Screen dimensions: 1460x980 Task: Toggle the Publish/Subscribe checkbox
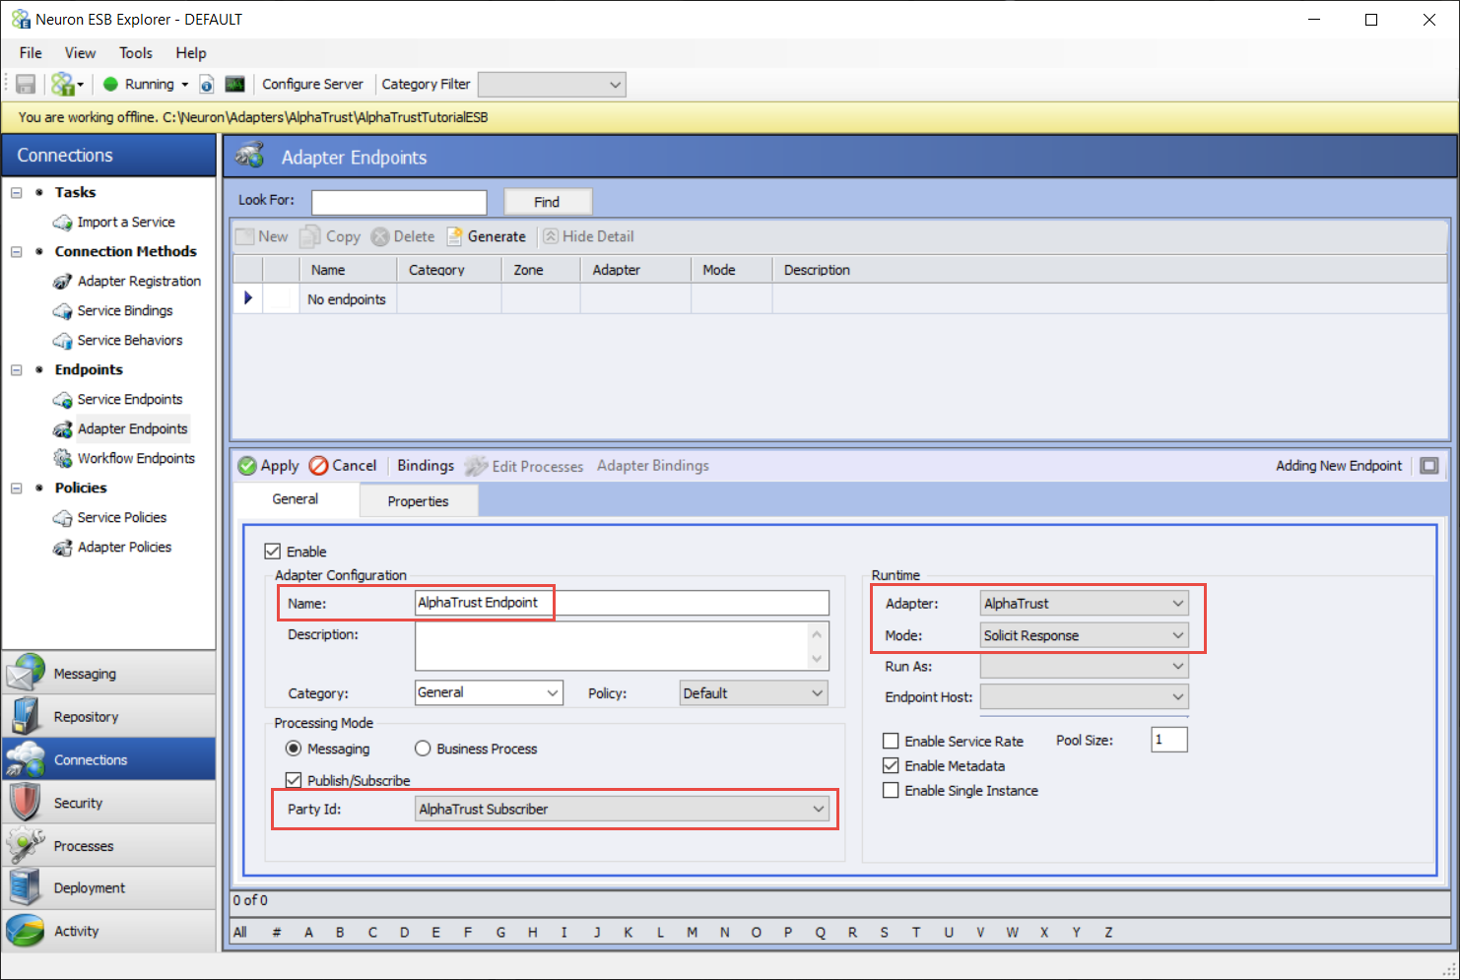(294, 780)
